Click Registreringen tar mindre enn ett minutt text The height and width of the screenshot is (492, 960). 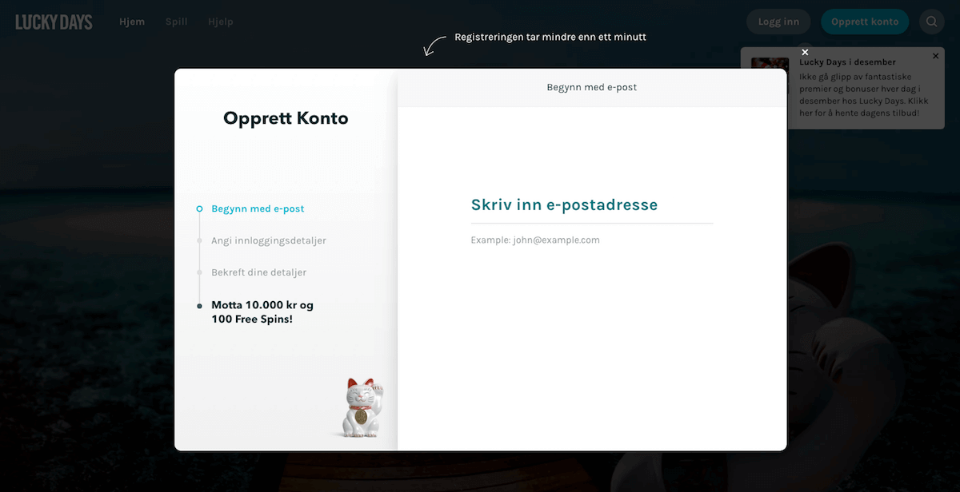[x=550, y=37]
